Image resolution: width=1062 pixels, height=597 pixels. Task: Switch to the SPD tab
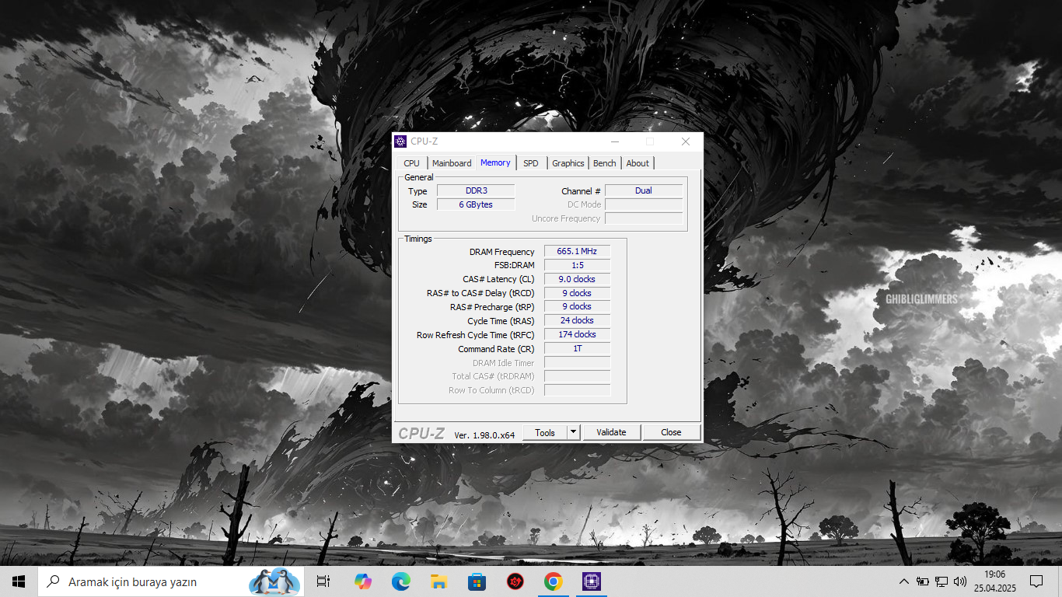pos(530,163)
